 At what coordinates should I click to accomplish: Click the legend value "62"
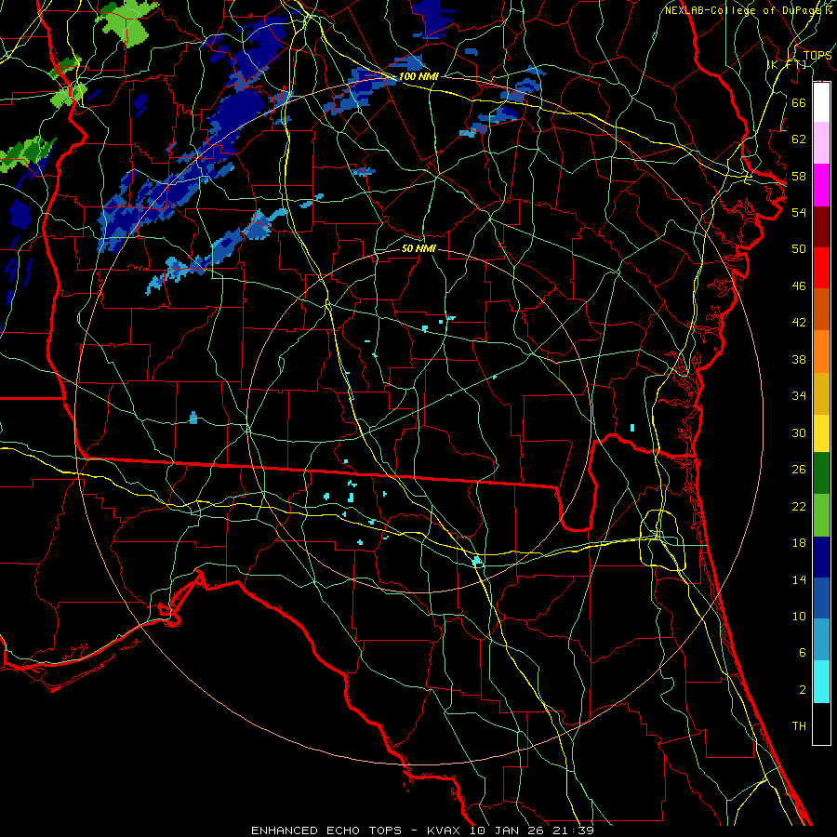pyautogui.click(x=799, y=139)
